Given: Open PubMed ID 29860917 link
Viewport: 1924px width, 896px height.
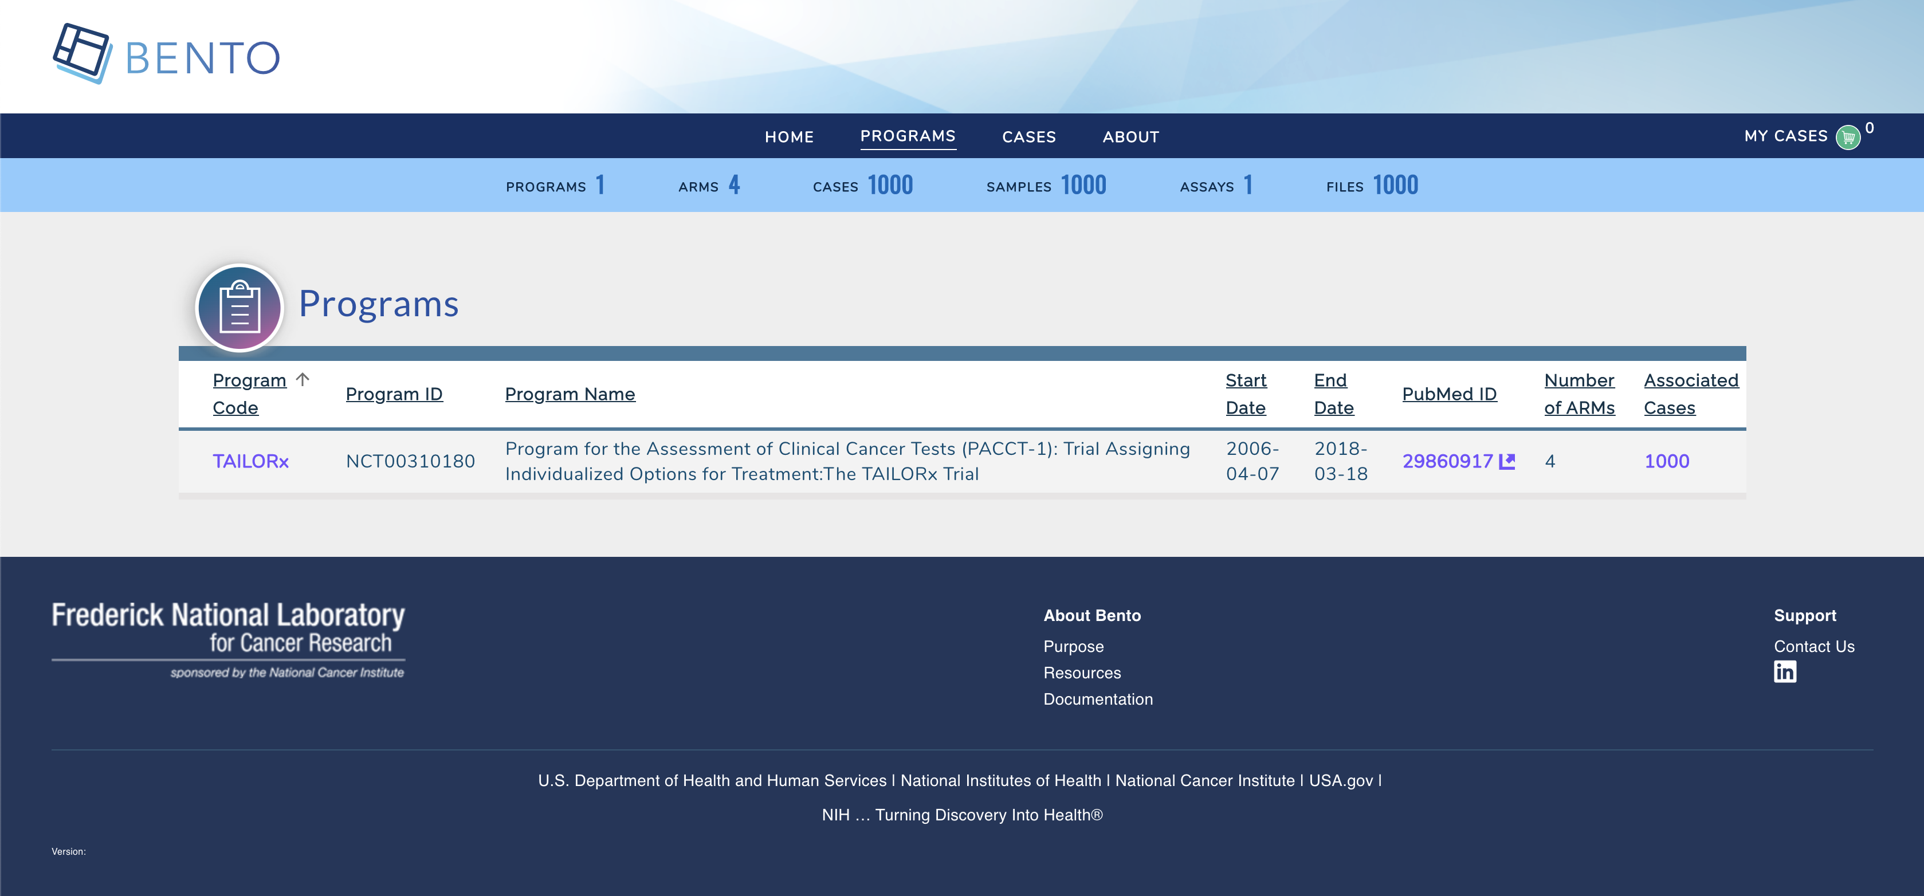Looking at the screenshot, I should coord(1447,461).
